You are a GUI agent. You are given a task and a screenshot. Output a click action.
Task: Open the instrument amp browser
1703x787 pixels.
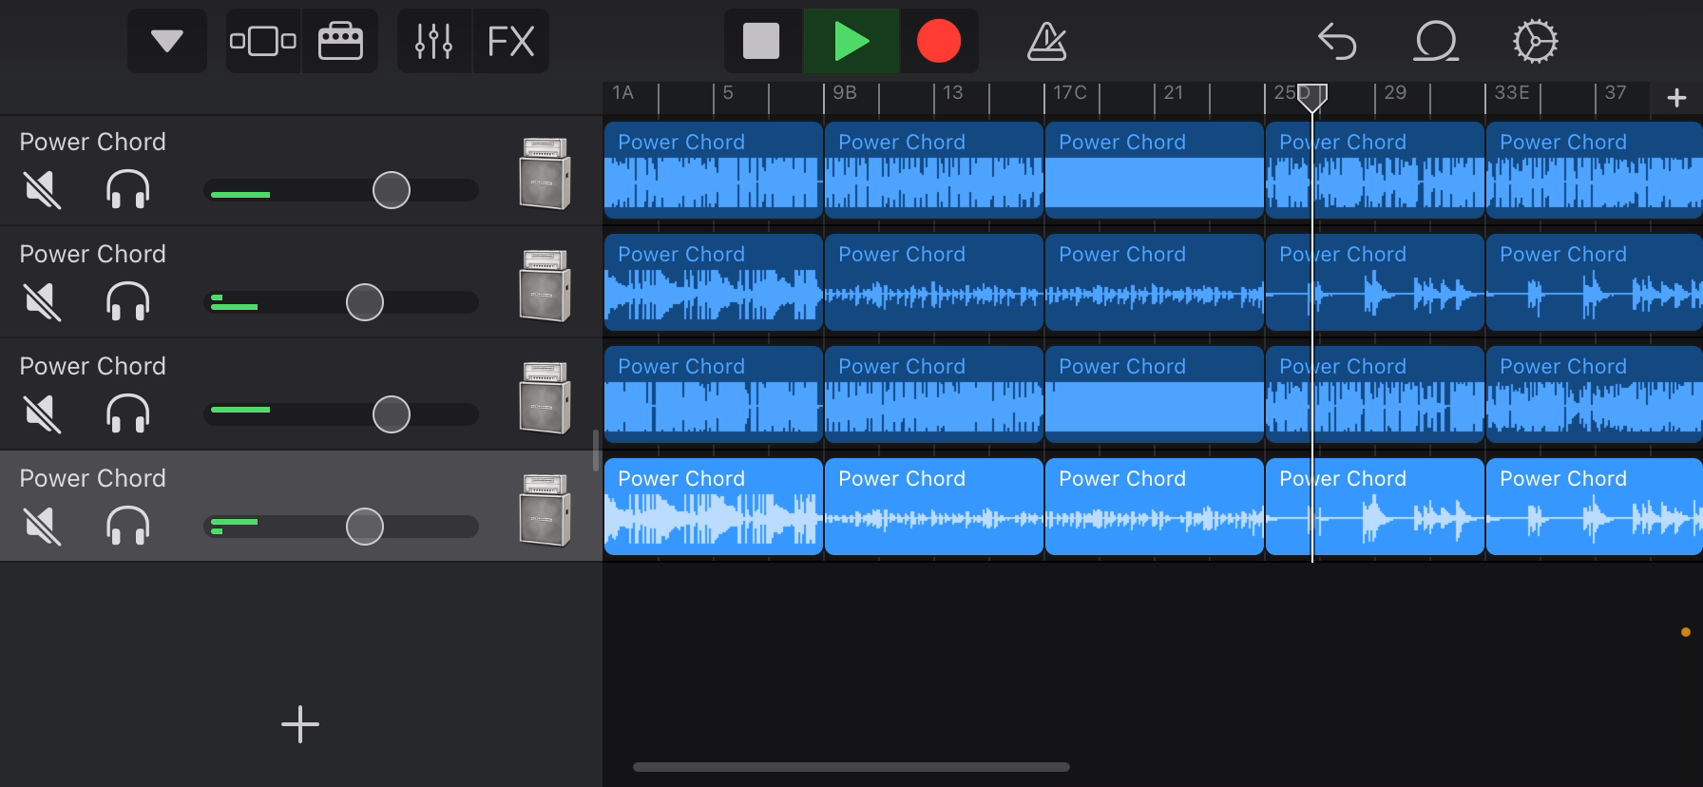(x=340, y=41)
